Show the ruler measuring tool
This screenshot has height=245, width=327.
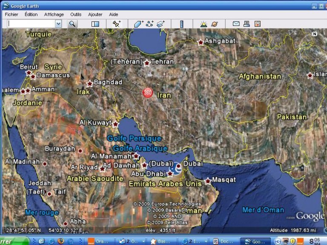pyautogui.click(x=182, y=24)
